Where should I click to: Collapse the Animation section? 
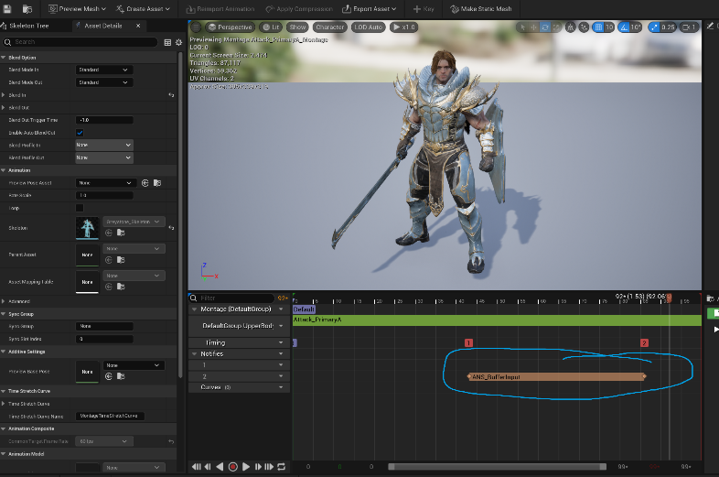[x=4, y=170]
